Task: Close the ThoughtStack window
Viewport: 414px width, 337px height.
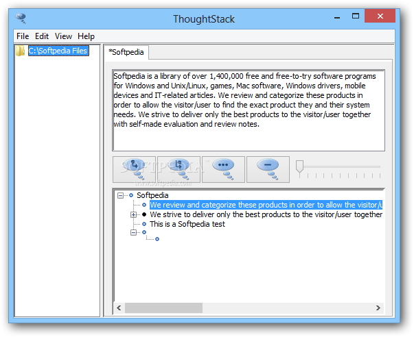Action: (x=380, y=16)
